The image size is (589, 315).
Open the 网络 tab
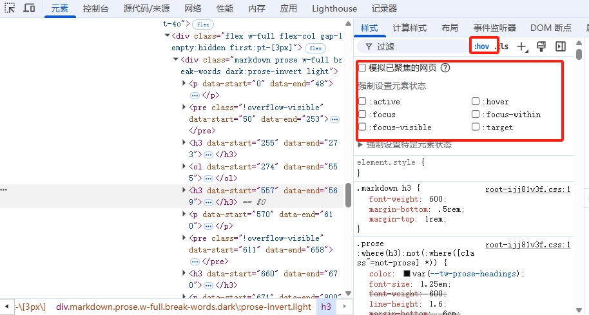point(193,8)
